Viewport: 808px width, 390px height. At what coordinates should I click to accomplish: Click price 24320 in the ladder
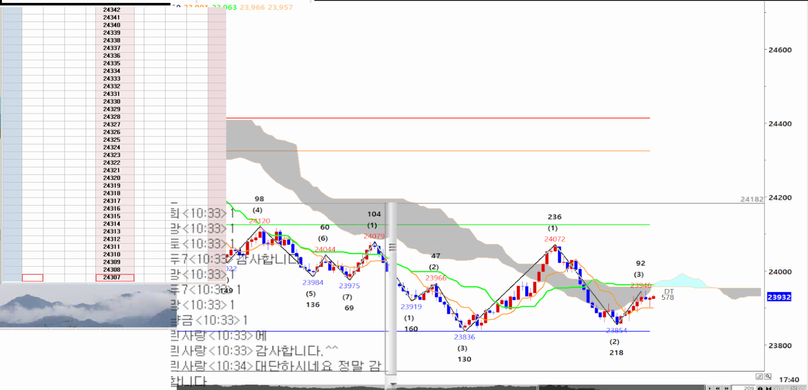coord(112,178)
